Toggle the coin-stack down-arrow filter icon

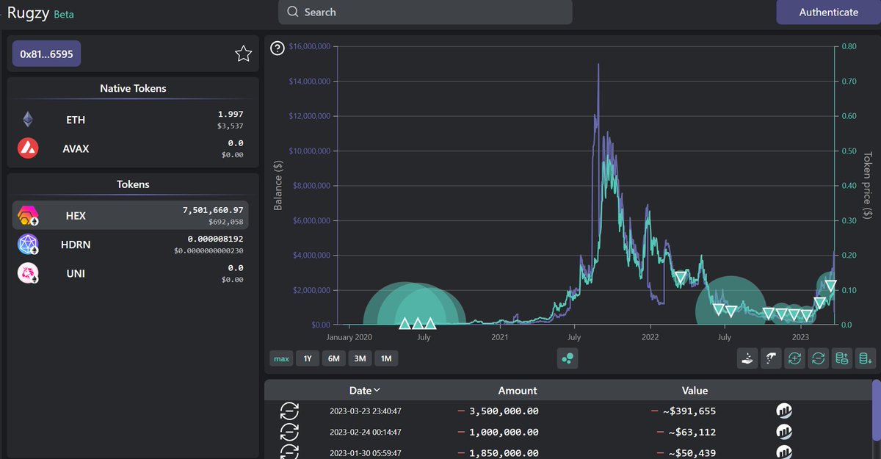tap(866, 358)
